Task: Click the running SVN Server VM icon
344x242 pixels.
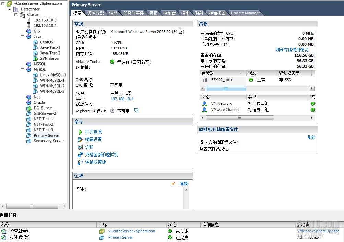Action: pyautogui.click(x=35, y=59)
